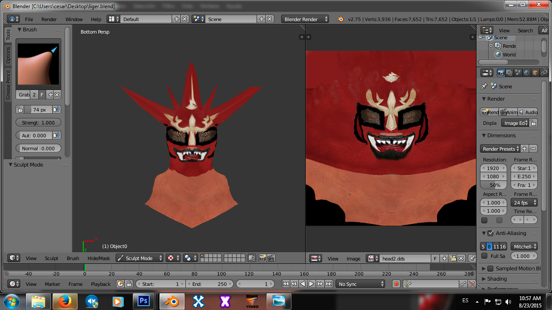The height and width of the screenshot is (310, 552).
Task: Switch to the Object properties tab icon
Action: (535, 73)
